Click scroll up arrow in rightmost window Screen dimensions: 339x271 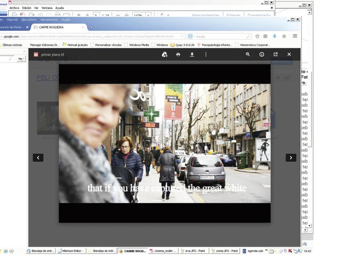[x=309, y=12]
